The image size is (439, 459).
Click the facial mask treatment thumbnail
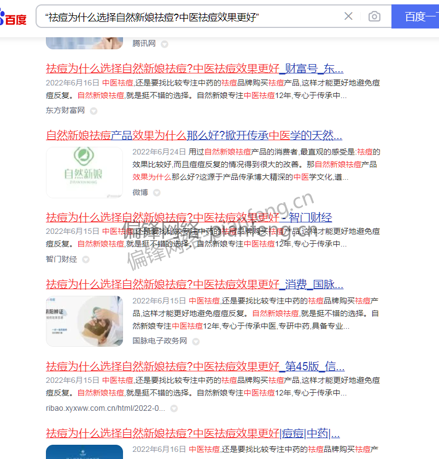coord(84,321)
